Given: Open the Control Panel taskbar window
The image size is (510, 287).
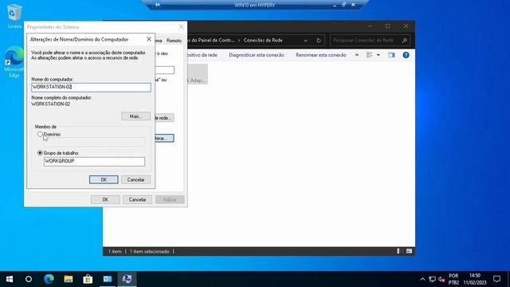Looking at the screenshot, I should point(108,279).
